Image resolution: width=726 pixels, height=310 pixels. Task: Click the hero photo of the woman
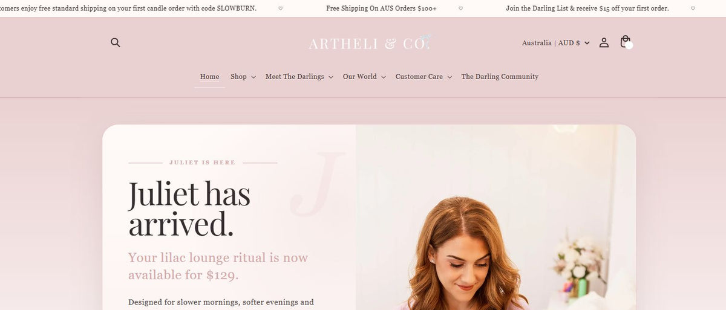496,218
